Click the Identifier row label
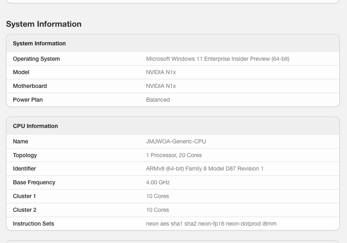 point(25,168)
